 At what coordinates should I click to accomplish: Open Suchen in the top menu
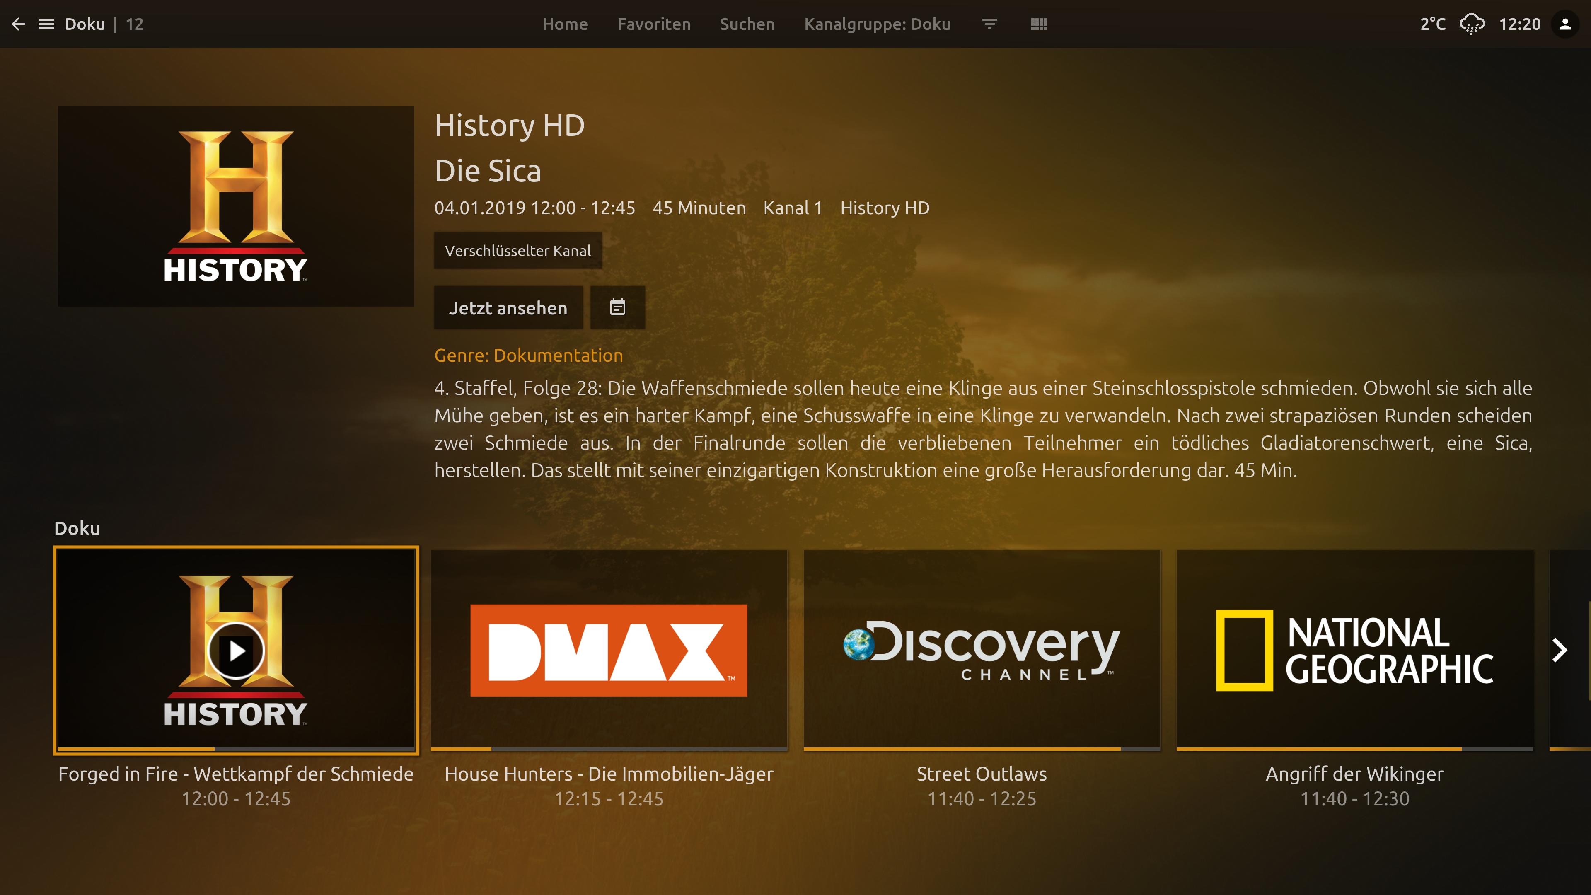(747, 24)
